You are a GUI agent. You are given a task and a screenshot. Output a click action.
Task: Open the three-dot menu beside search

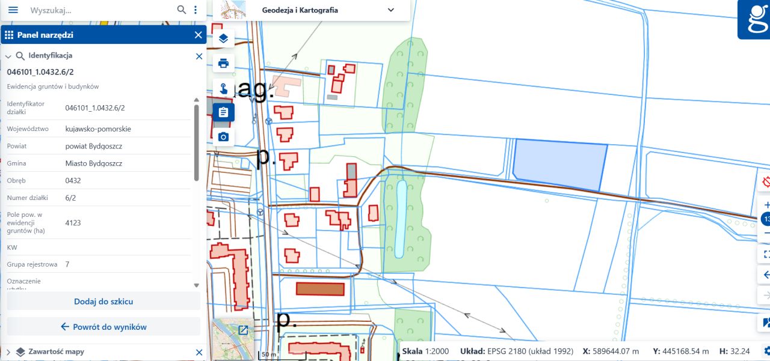tap(194, 10)
